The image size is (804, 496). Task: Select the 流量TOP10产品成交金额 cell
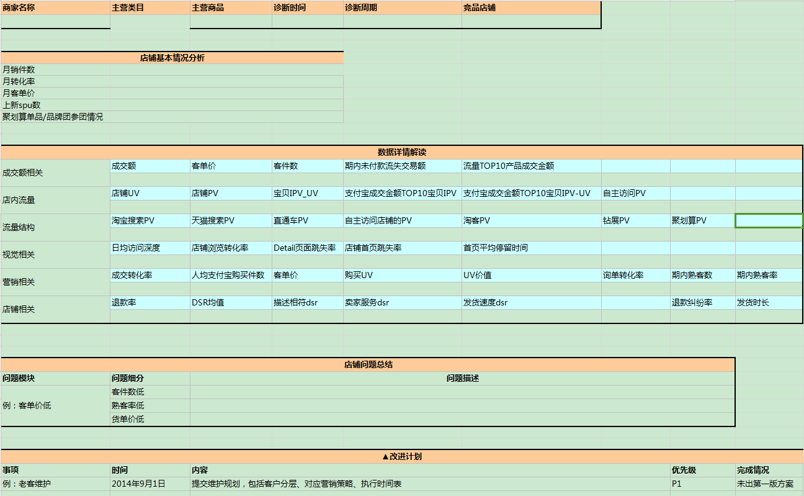(x=532, y=166)
